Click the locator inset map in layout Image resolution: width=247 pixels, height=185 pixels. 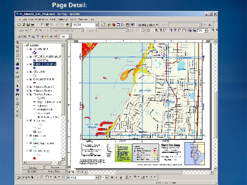click(x=195, y=153)
